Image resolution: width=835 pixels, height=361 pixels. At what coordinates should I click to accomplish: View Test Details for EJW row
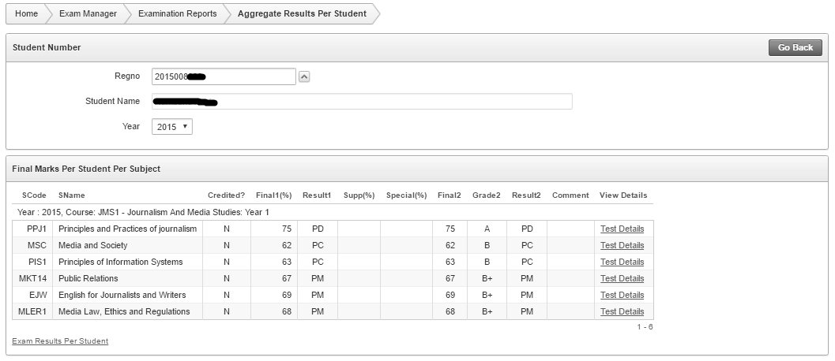pyautogui.click(x=622, y=296)
